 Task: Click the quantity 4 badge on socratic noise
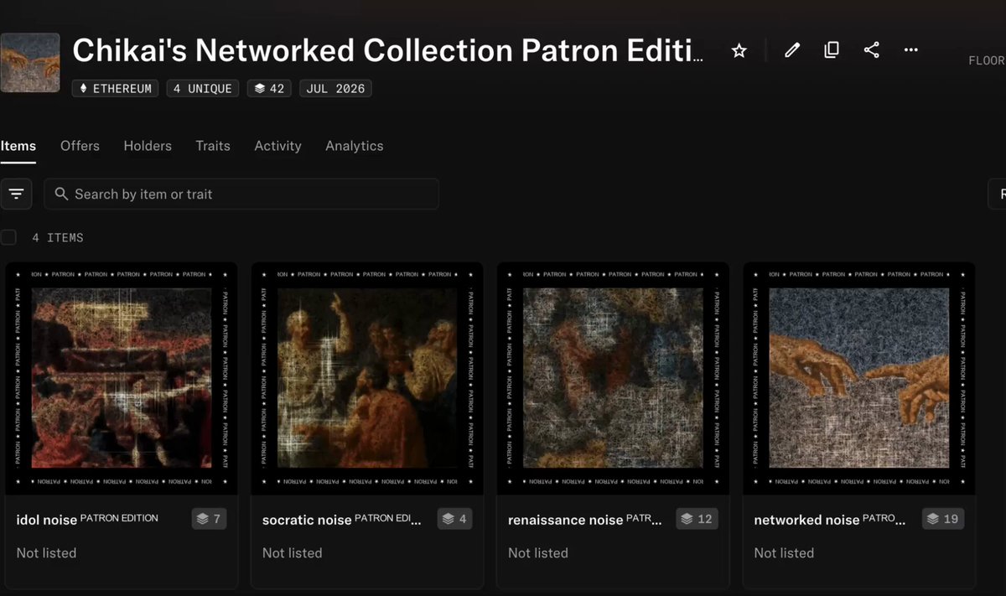[x=454, y=519]
